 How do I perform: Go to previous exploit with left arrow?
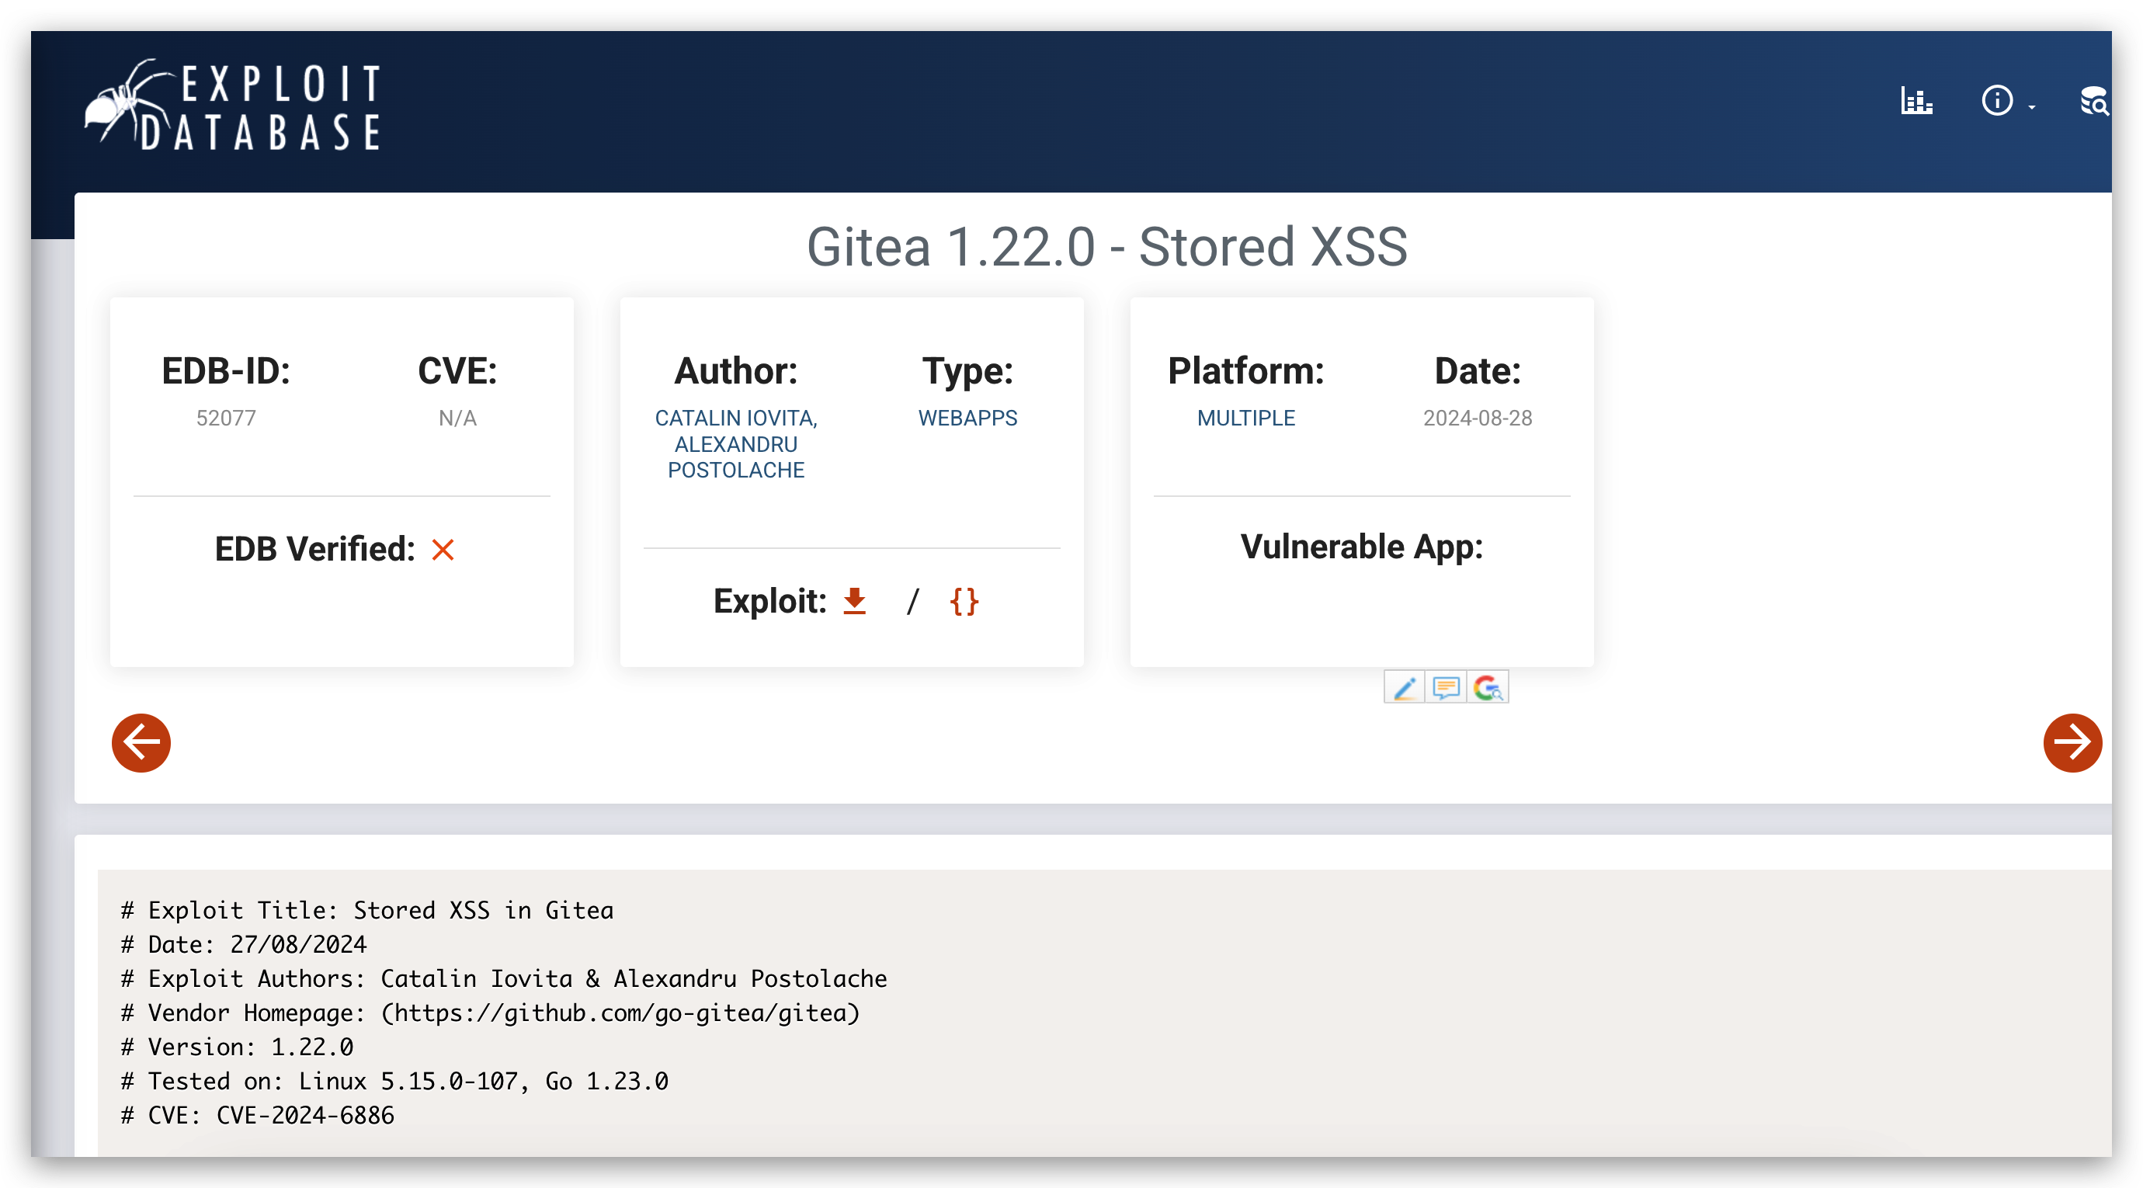tap(141, 742)
